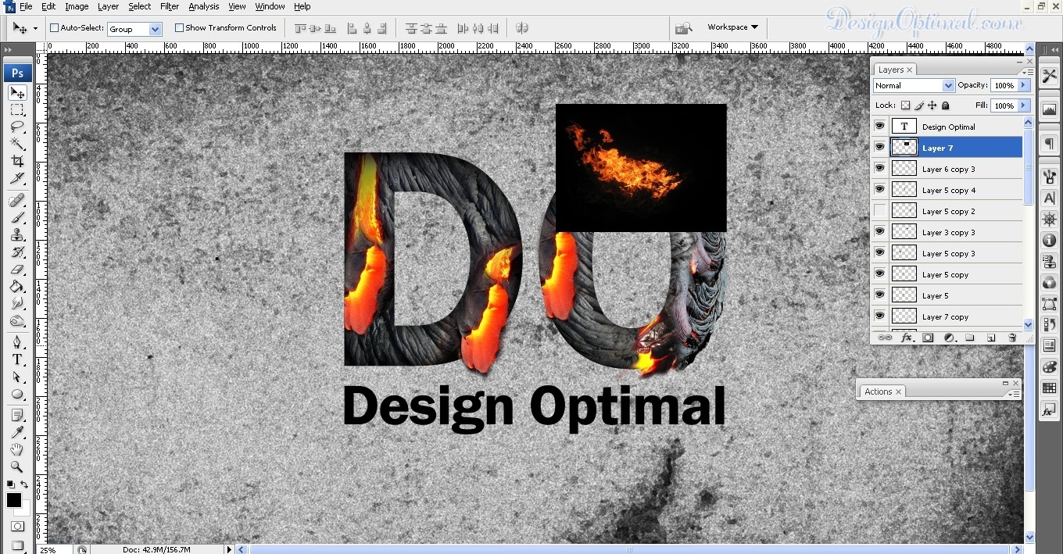Create a new layer group
This screenshot has height=554, width=1063.
pos(970,338)
